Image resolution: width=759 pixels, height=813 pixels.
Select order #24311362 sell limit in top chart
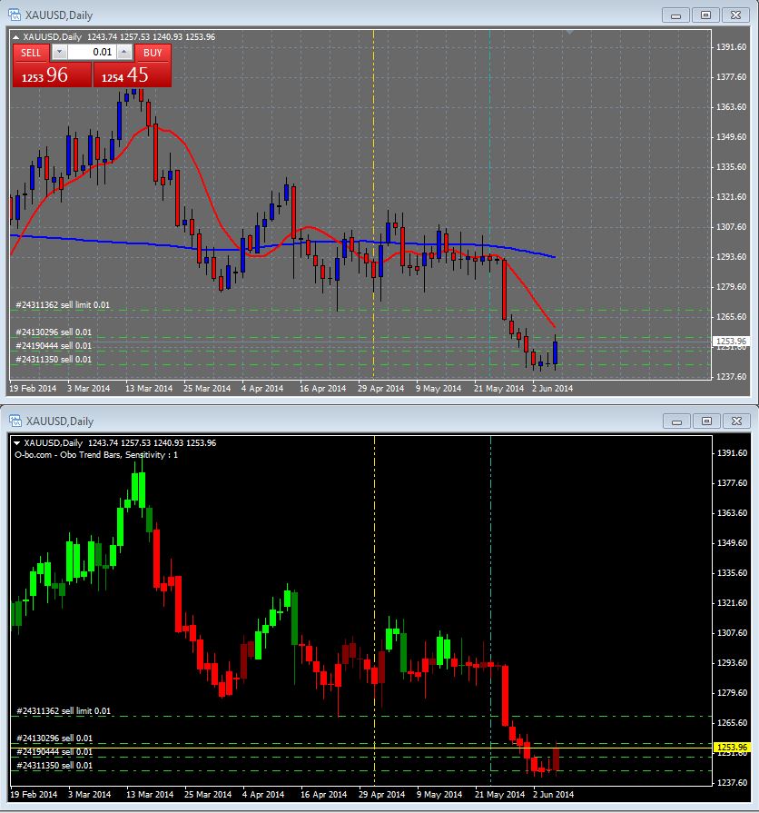[x=63, y=305]
